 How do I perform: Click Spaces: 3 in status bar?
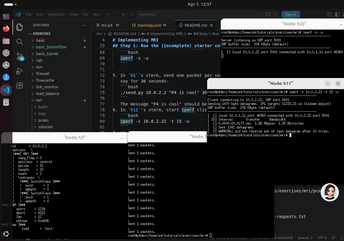click(x=305, y=238)
